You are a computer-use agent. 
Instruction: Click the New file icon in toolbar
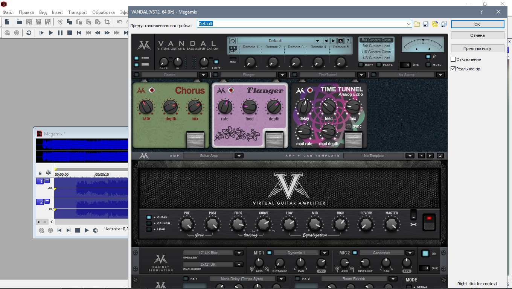coord(7,22)
